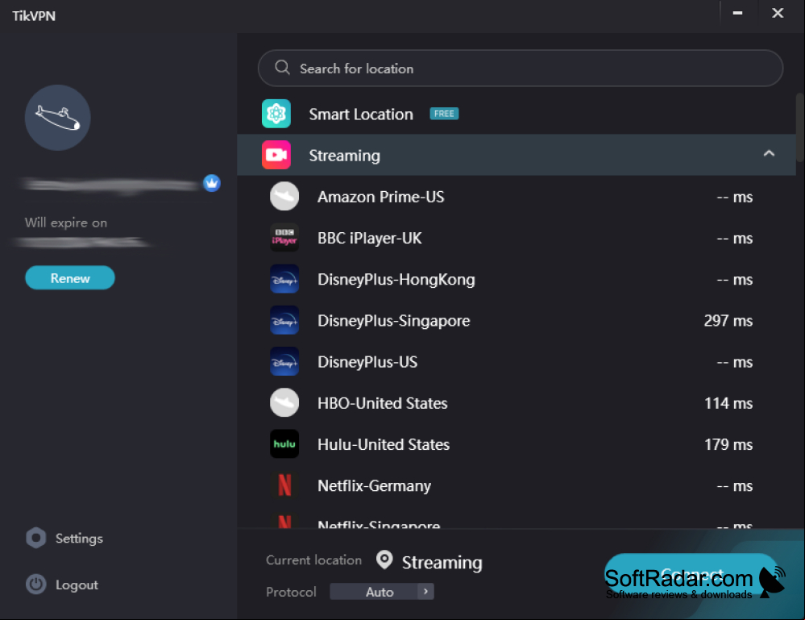This screenshot has height=620, width=805.
Task: Select the Streaming category header
Action: [517, 155]
